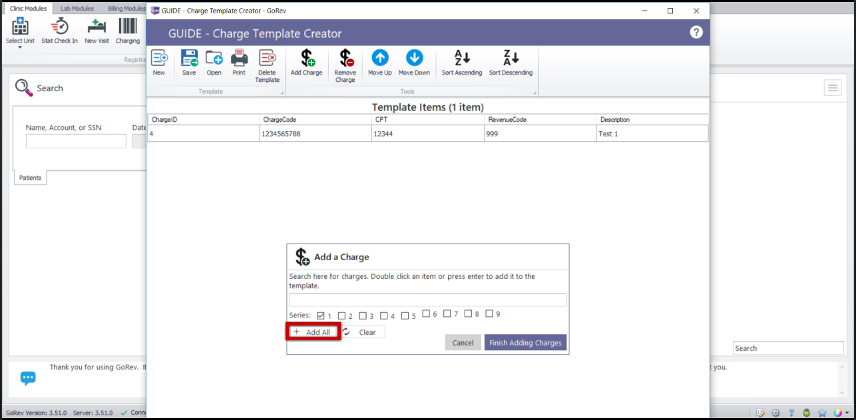Select cell with charge code 1234565788
This screenshot has width=856, height=420.
(x=316, y=134)
